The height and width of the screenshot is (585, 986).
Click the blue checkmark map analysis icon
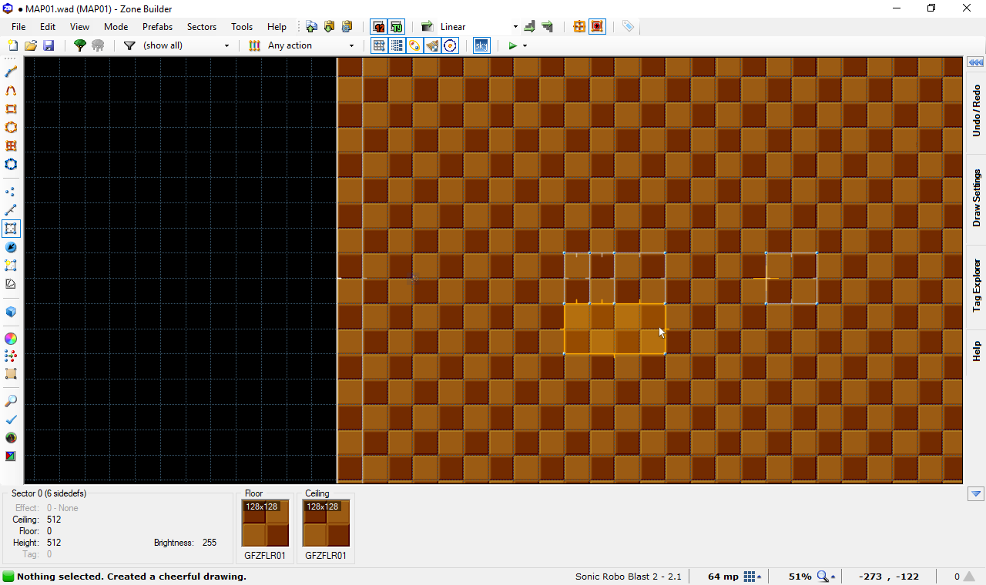tap(11, 420)
